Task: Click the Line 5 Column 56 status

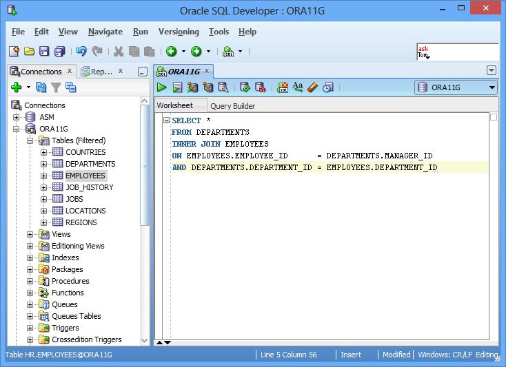Action: pyautogui.click(x=288, y=355)
